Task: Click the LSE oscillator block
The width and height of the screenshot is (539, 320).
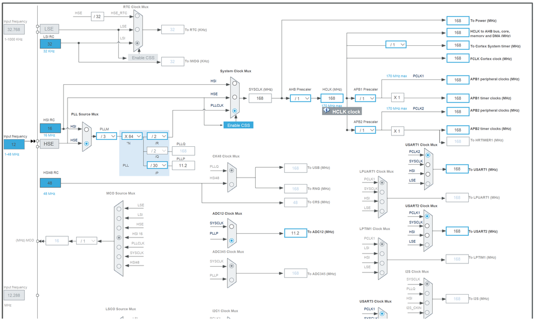Action: 49,29
